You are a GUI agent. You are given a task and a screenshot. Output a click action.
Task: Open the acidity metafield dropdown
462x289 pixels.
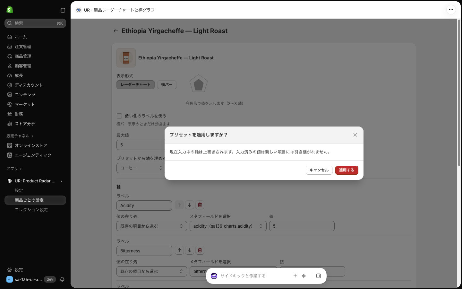click(x=228, y=226)
